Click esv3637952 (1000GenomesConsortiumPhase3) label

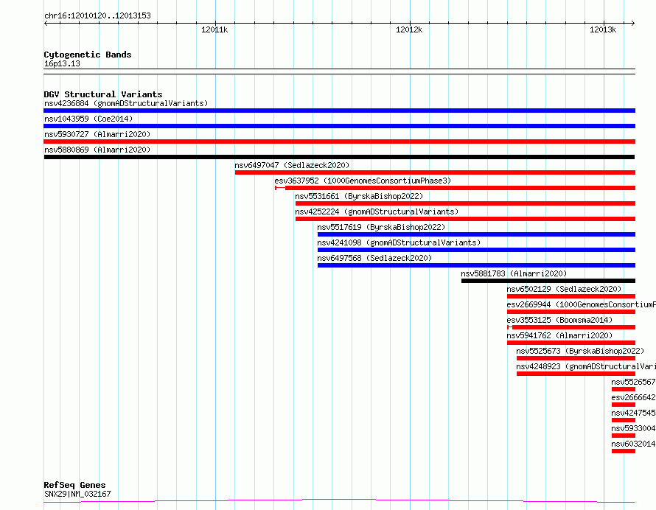363,181
